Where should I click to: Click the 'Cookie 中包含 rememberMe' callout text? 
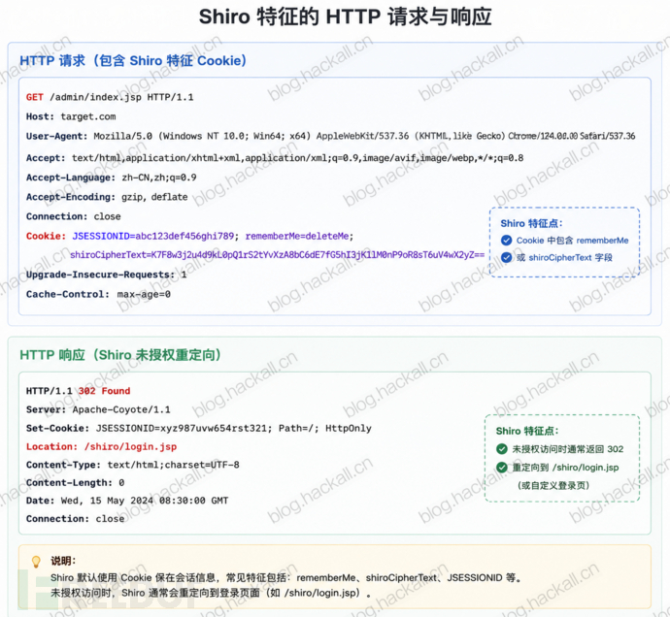pyautogui.click(x=573, y=241)
